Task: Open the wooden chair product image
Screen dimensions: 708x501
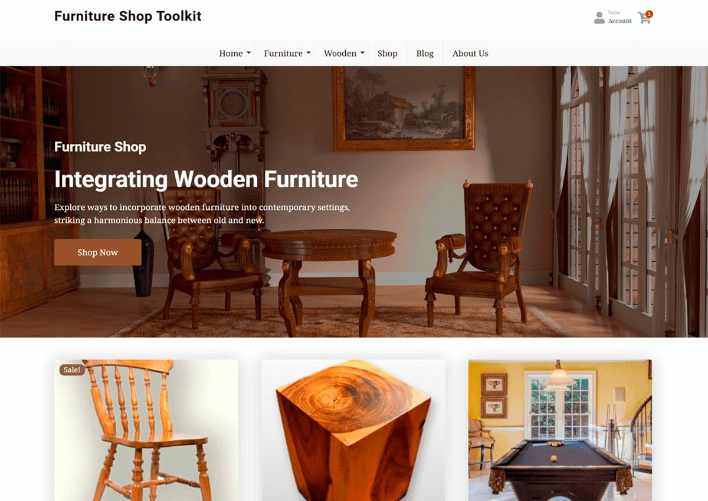Action: [x=146, y=430]
